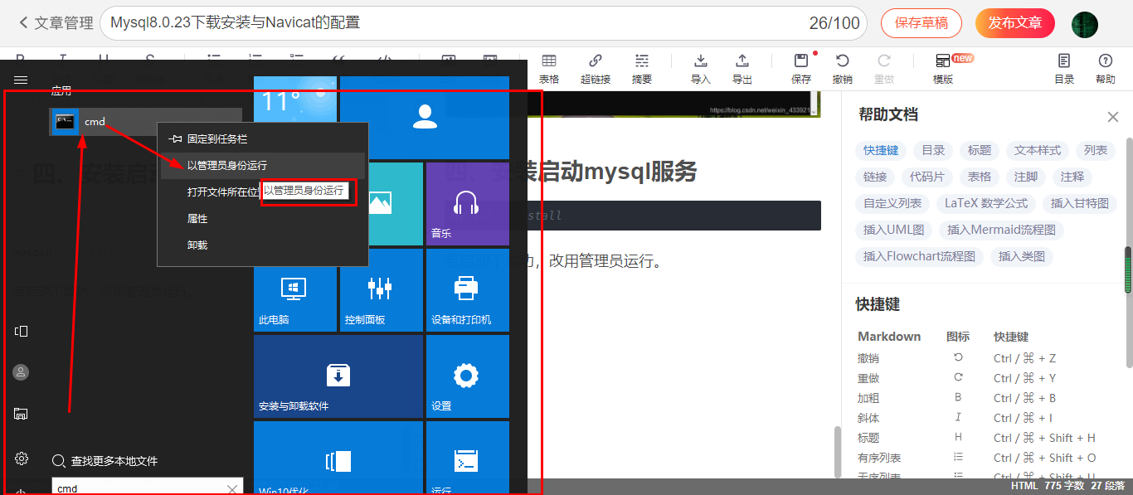This screenshot has height=495, width=1133.
Task: Choose 以管理员身份运行 context menu entry
Action: click(x=262, y=165)
